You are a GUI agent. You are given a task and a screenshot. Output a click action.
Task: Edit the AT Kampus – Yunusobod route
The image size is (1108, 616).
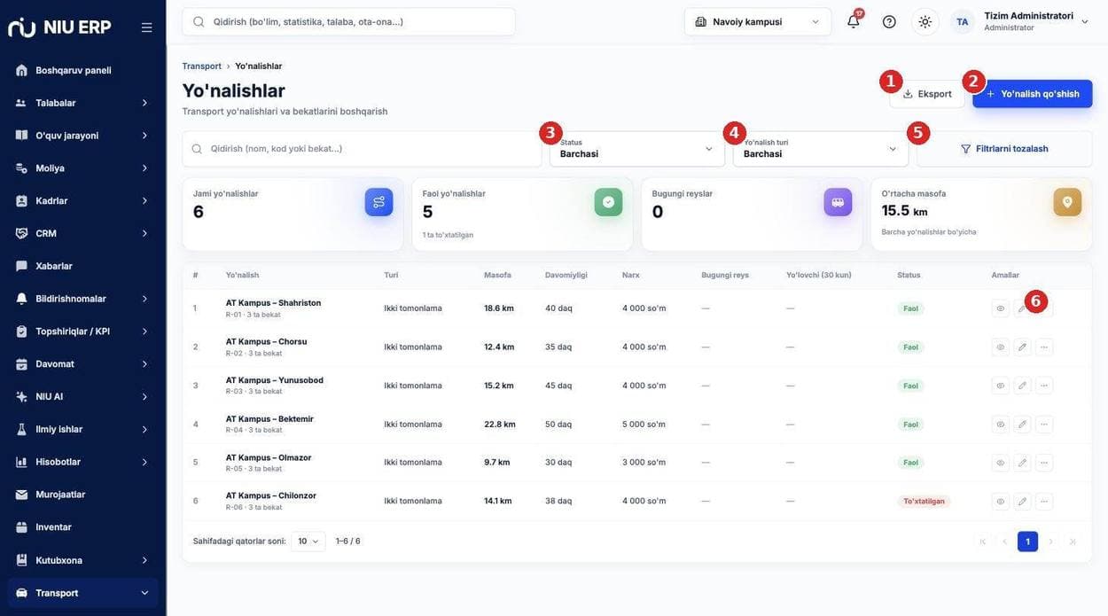coord(1022,386)
